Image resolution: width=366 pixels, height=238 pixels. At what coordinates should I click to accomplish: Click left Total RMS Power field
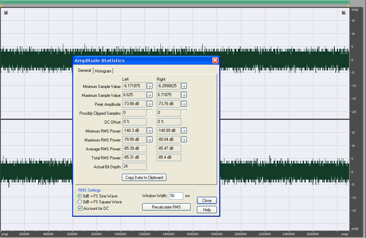pyautogui.click(x=134, y=158)
